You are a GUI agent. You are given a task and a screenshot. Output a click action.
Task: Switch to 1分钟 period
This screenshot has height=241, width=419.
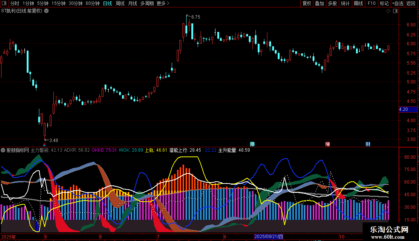tap(28, 3)
